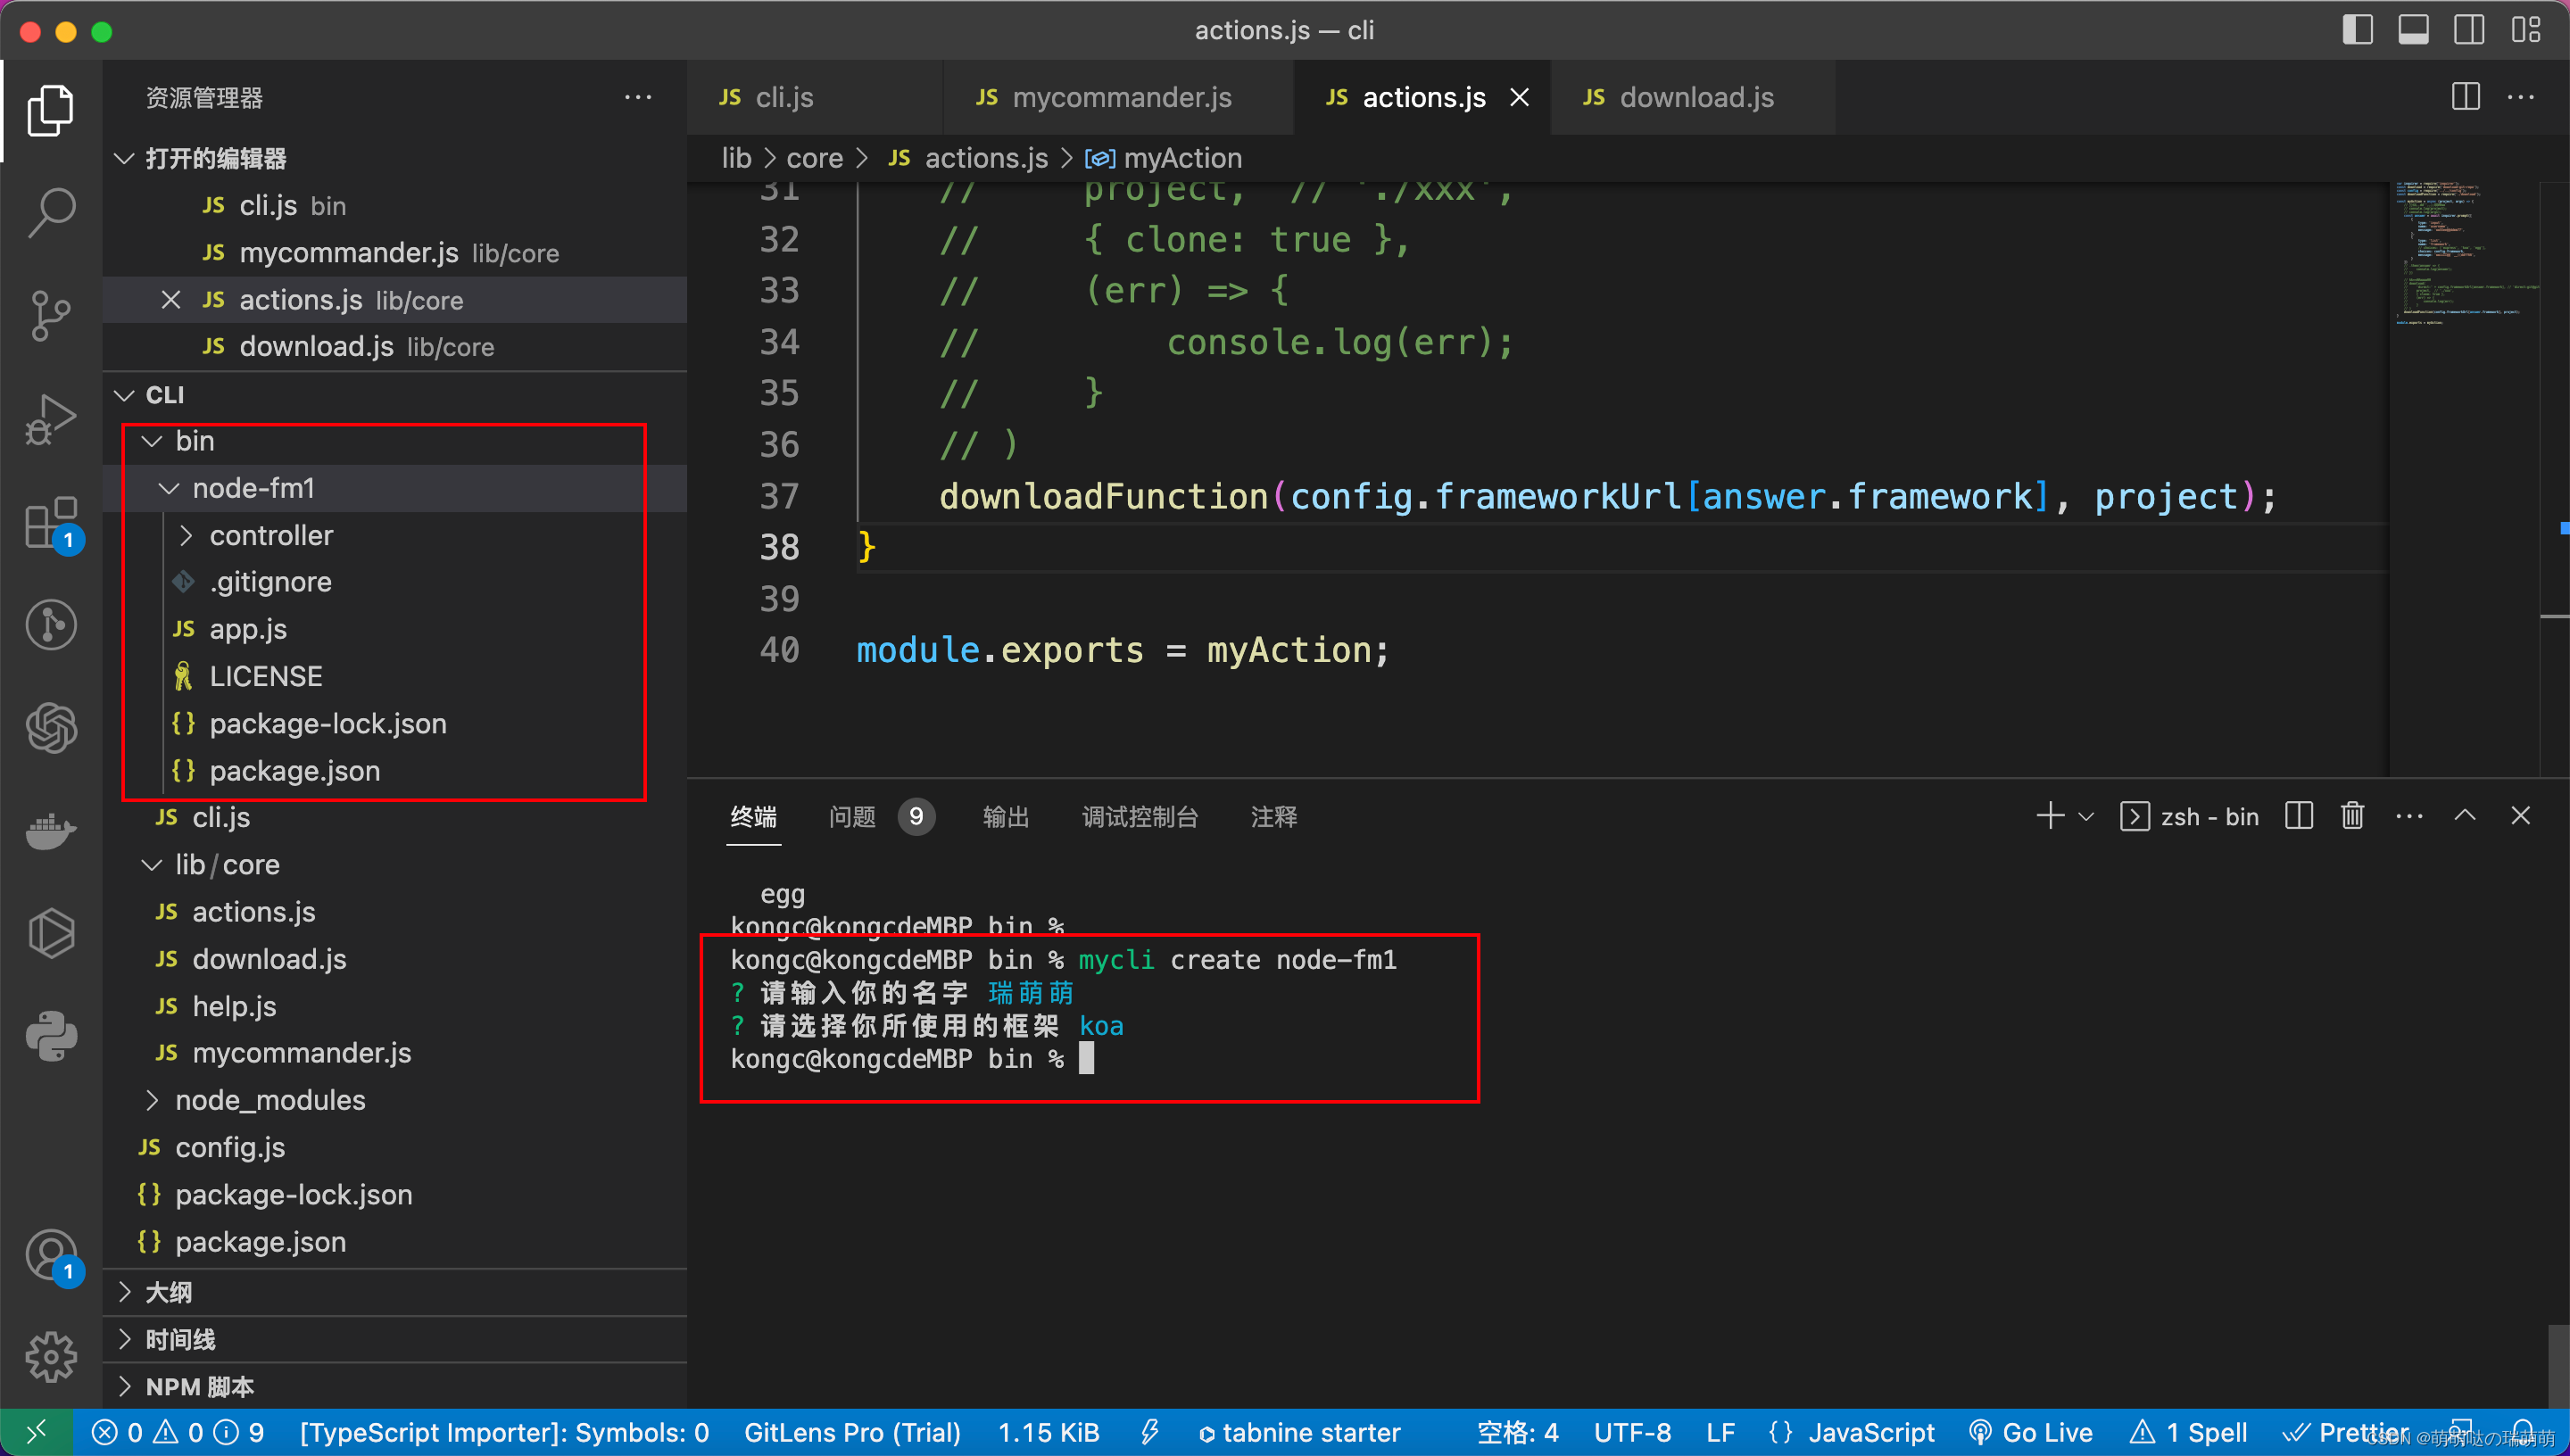Split the editor to the right
Screen dimensions: 2570x1456
pos(2465,97)
